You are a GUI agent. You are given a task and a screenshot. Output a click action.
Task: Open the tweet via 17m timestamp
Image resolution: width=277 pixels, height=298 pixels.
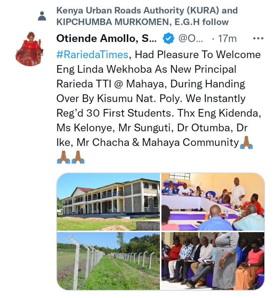point(227,39)
